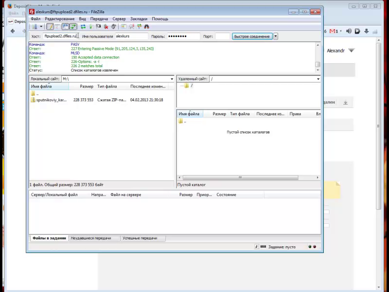Click the cancel current operation icon
This screenshot has width=389, height=292.
[x=99, y=27]
